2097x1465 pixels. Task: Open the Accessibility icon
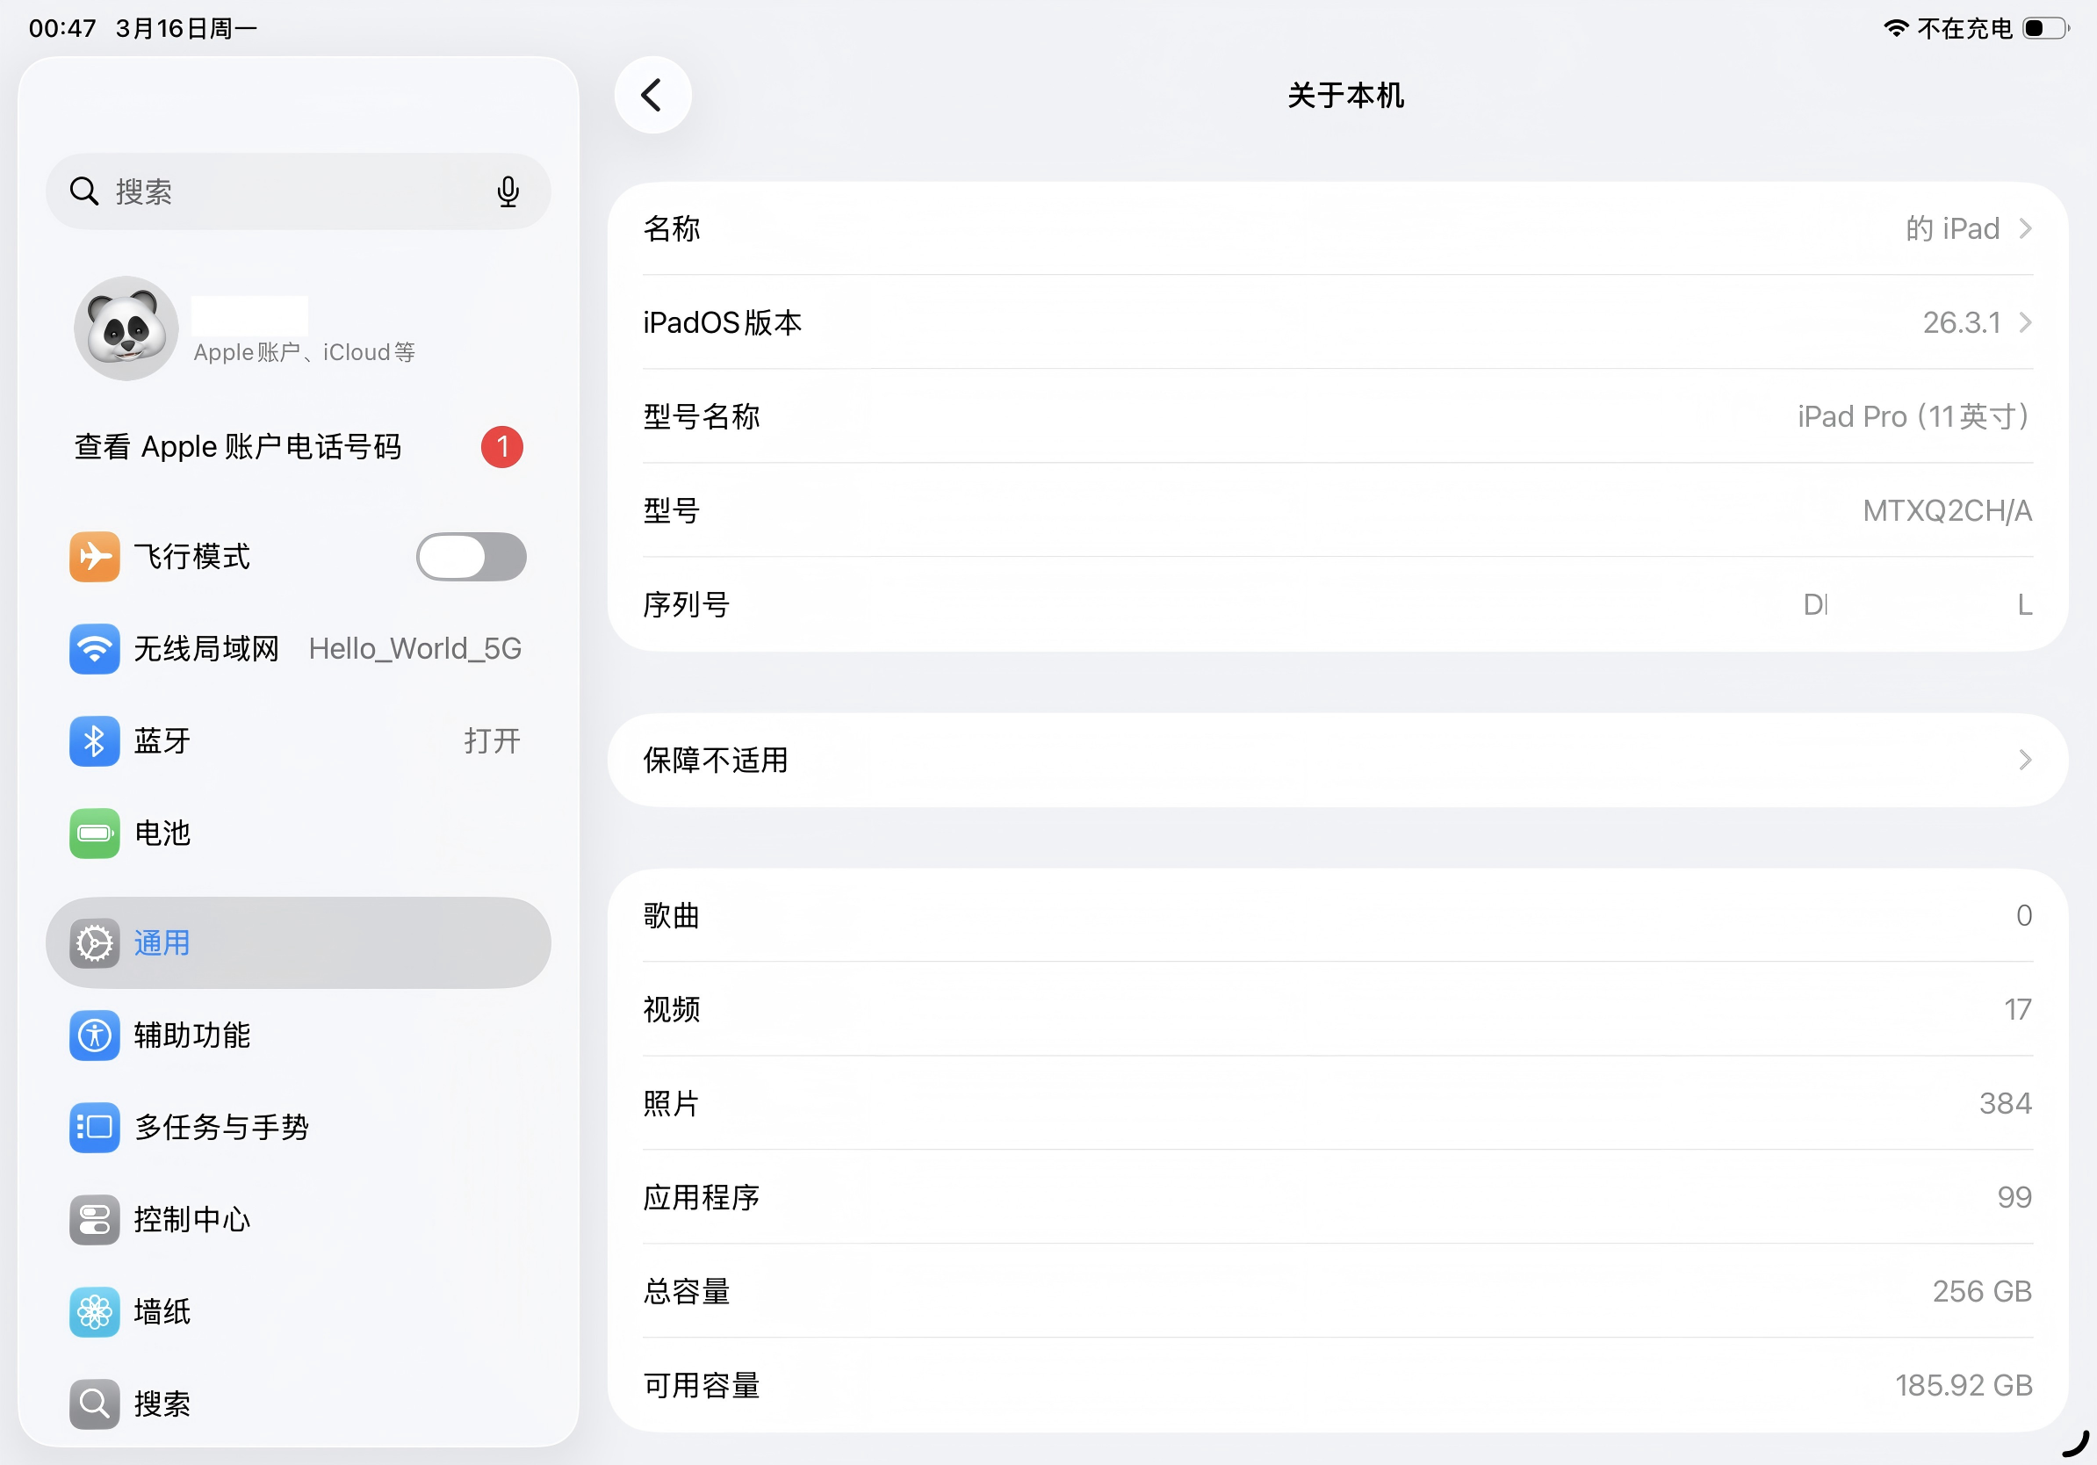[94, 1035]
